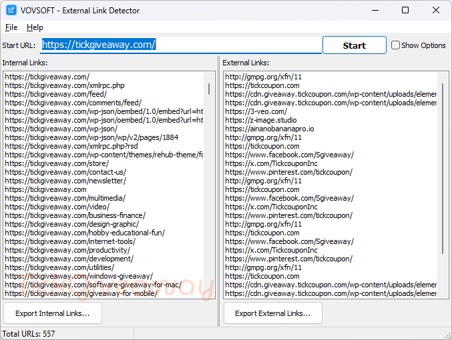
Task: Open the Help menu
Action: [x=35, y=27]
